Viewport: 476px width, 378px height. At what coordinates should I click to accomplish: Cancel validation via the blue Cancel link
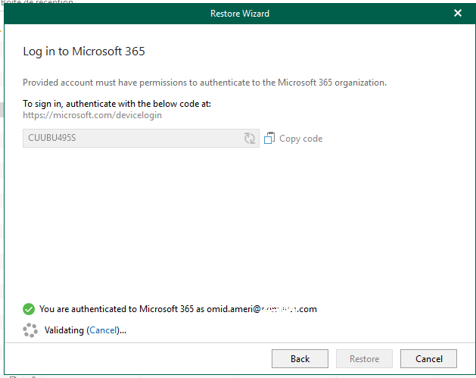(103, 330)
